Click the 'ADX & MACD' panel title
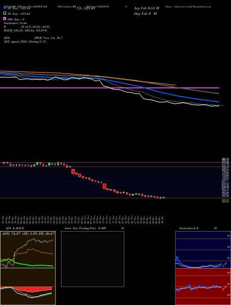 (14, 228)
